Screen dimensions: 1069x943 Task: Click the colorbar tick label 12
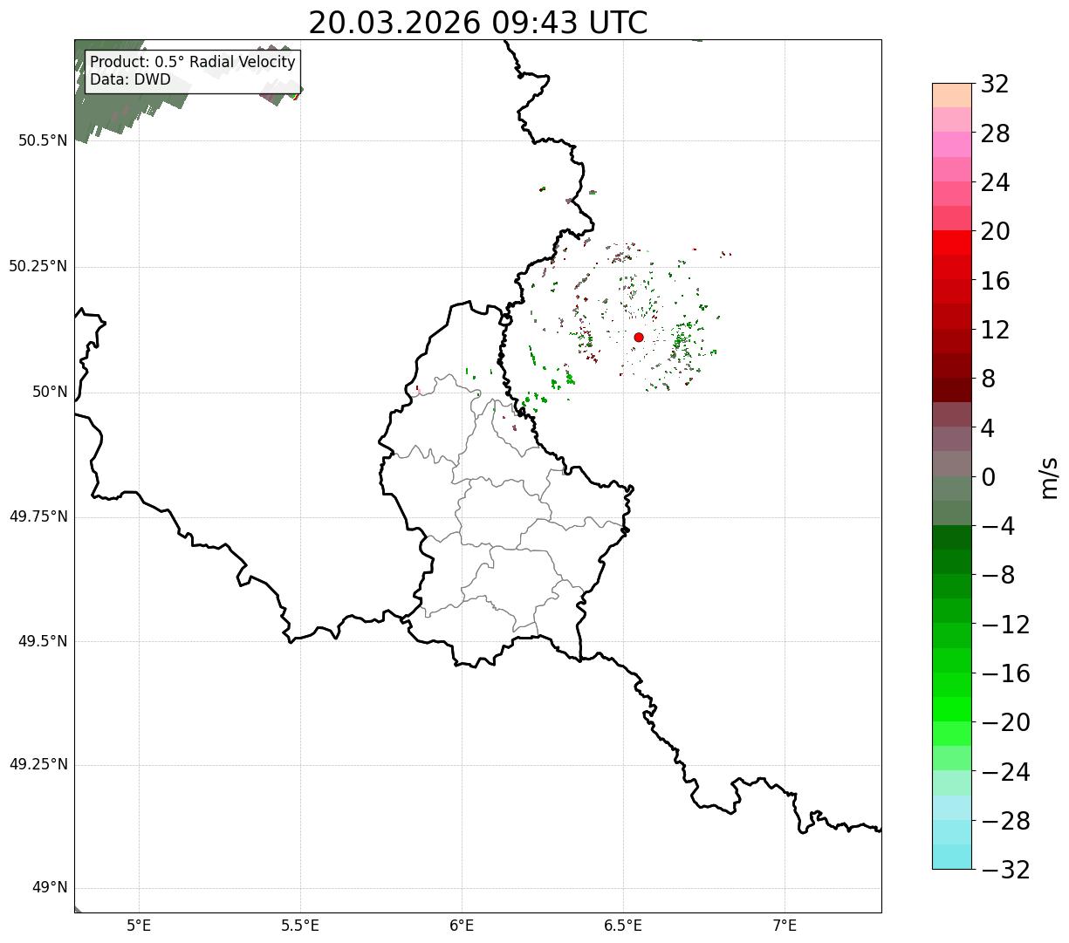coord(995,330)
